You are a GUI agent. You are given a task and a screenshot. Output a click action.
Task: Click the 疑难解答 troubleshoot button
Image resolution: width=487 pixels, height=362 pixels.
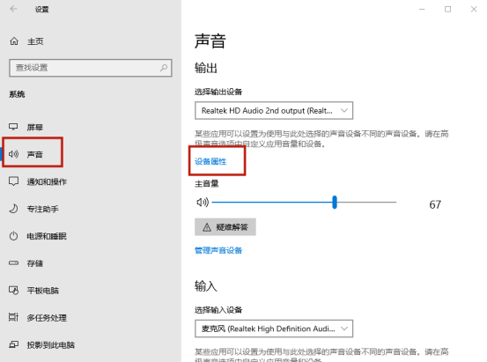(225, 227)
